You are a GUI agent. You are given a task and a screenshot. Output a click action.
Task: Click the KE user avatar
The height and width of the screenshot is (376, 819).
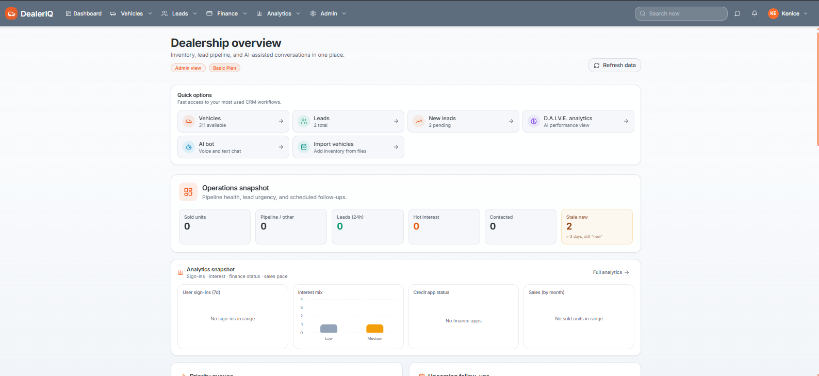pyautogui.click(x=773, y=13)
